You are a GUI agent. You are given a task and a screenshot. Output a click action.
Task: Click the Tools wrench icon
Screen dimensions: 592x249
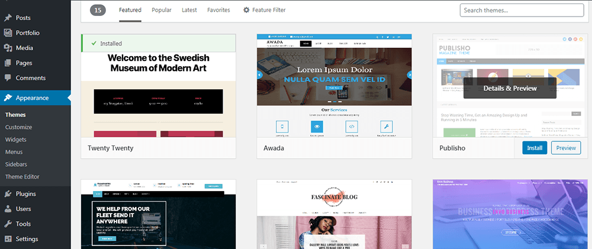pyautogui.click(x=8, y=224)
